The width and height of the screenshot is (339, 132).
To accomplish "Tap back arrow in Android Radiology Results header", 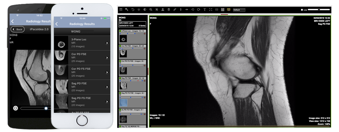I will click(12, 21).
